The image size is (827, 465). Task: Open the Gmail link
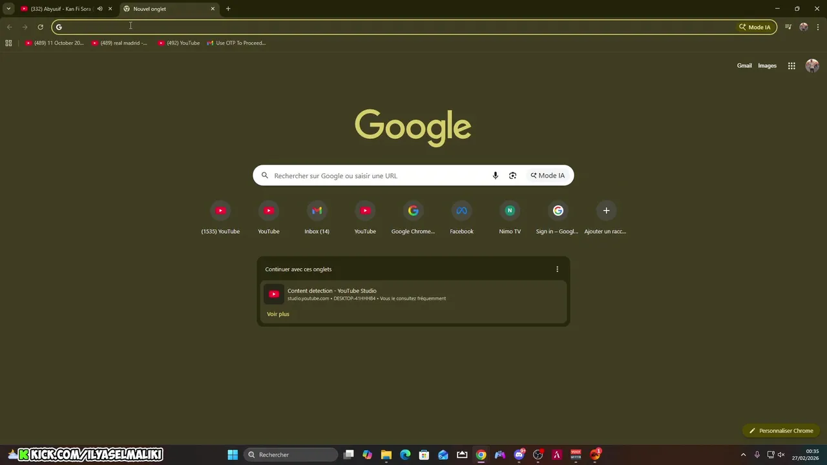click(x=744, y=66)
